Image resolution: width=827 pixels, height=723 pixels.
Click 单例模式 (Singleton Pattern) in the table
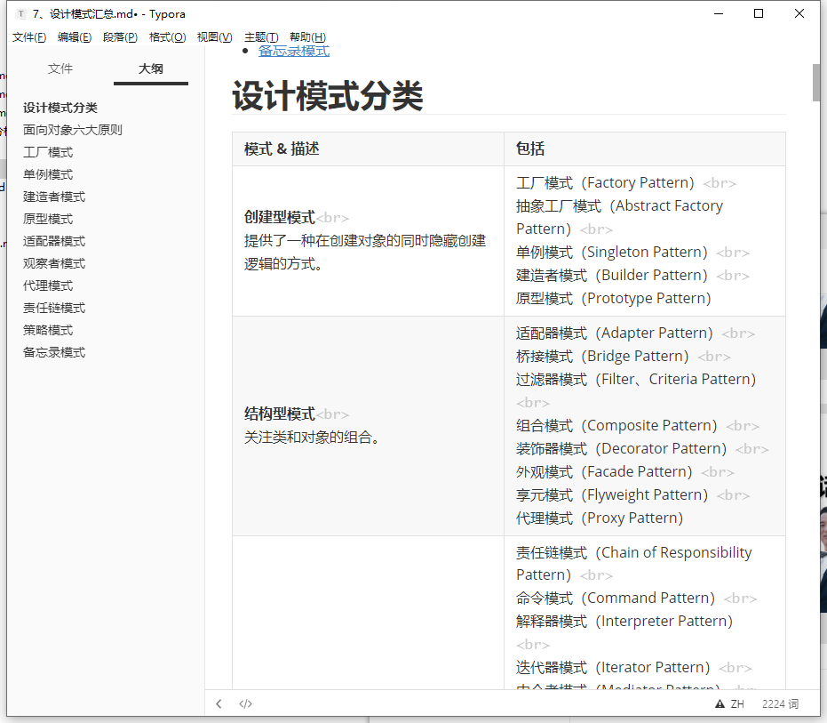pos(612,252)
